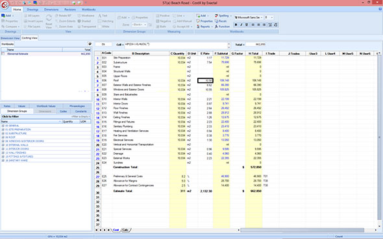The image size is (383, 239).
Task: Open the Phraseologies panel tab
Action: tap(77, 106)
